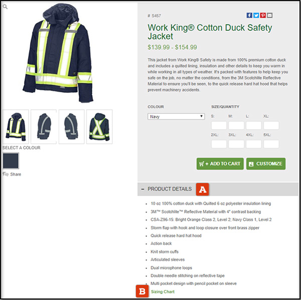Share the product on Facebook
Screen dimensions: 301x300
pyautogui.click(x=249, y=16)
